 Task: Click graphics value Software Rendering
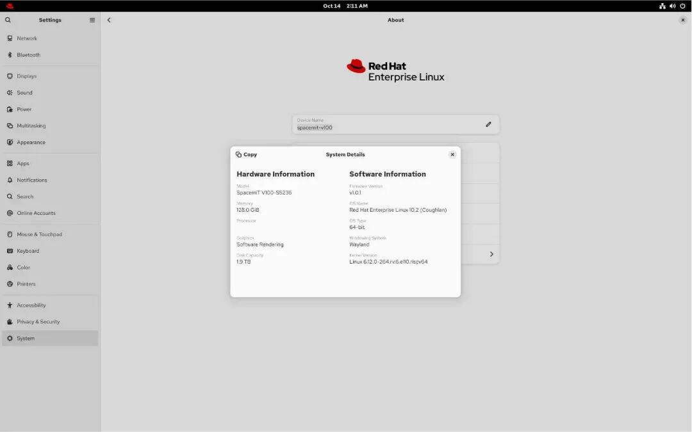point(260,244)
